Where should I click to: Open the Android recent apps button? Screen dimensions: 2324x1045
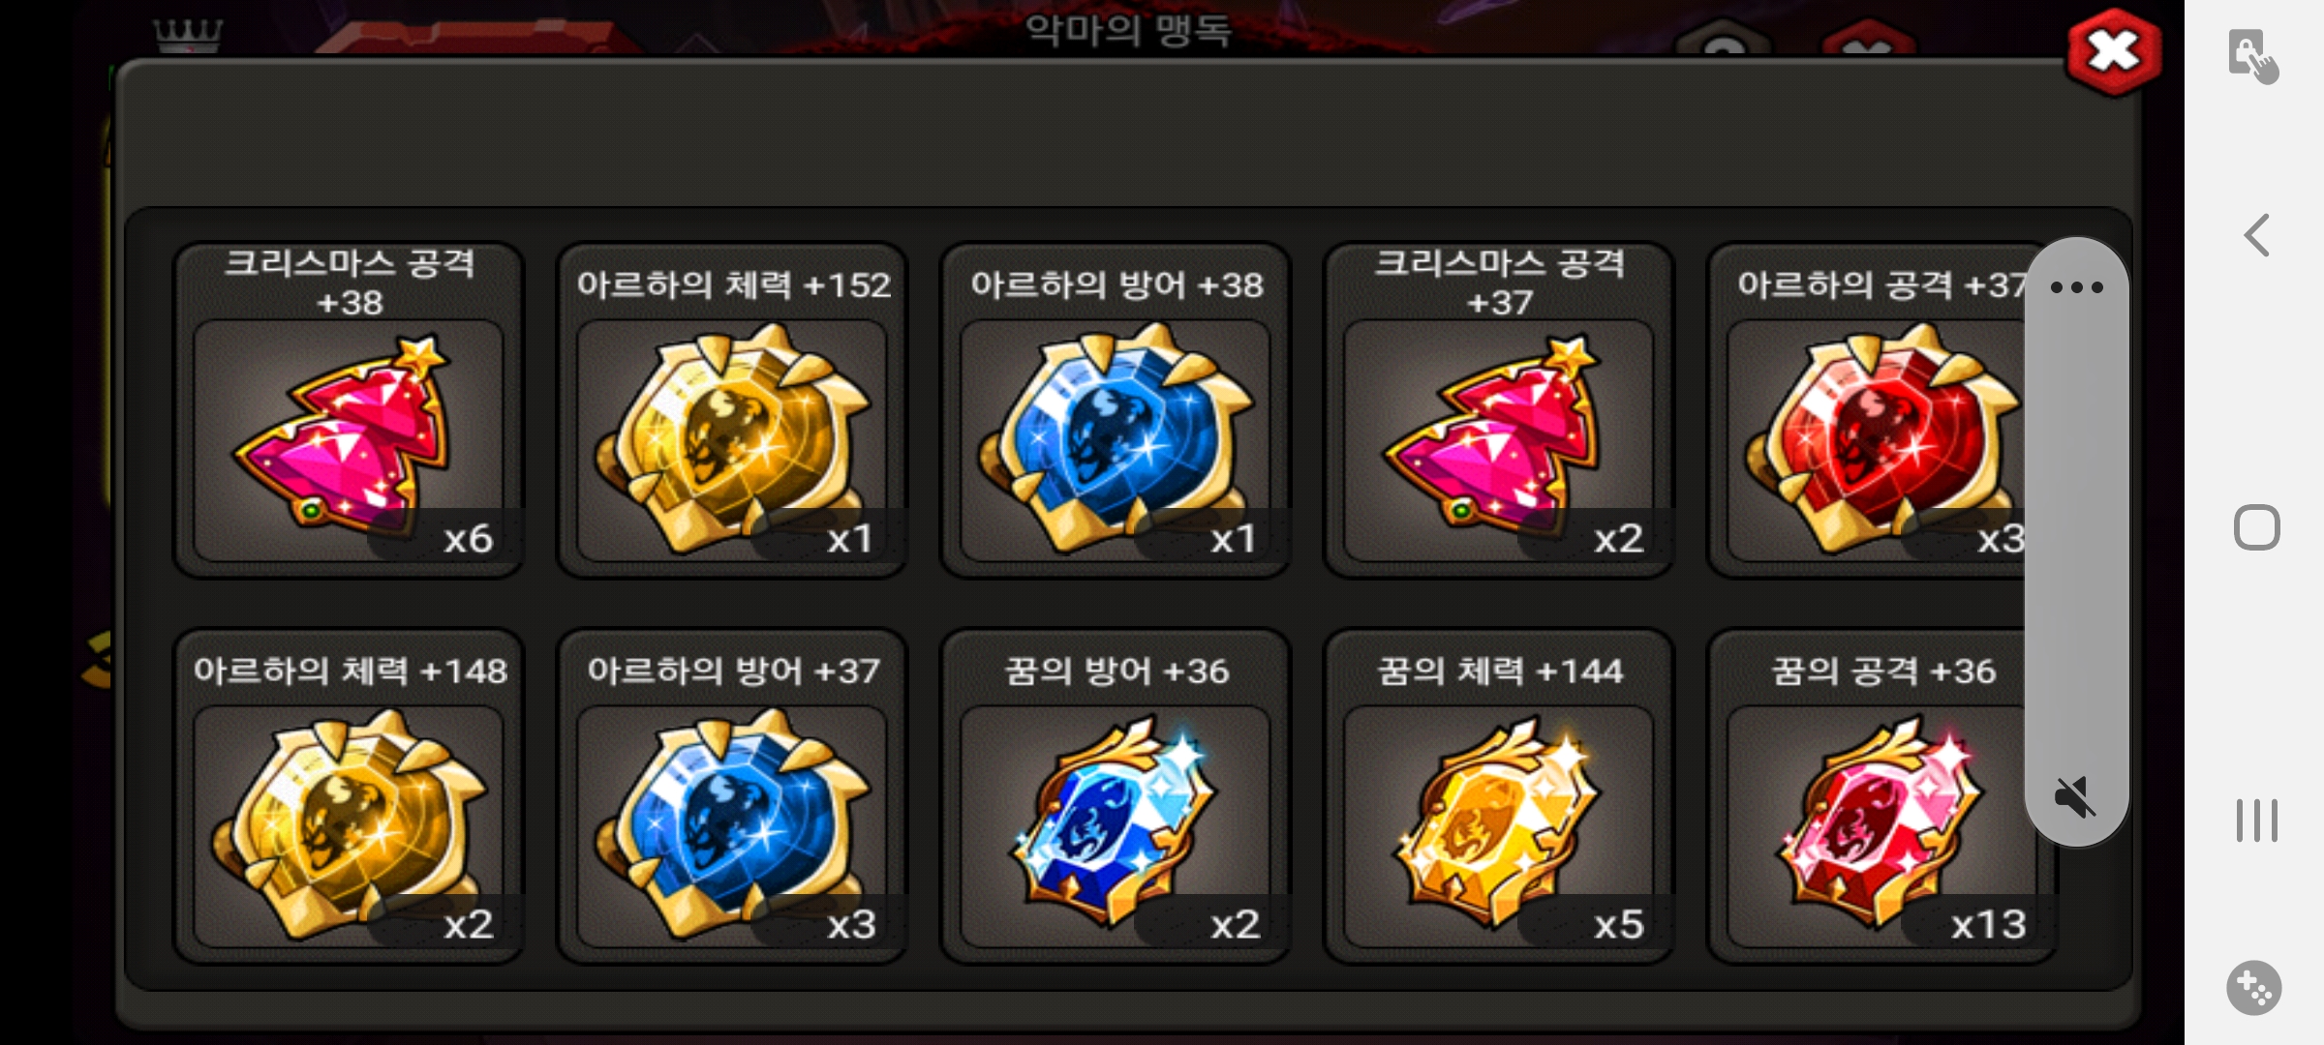(2257, 821)
